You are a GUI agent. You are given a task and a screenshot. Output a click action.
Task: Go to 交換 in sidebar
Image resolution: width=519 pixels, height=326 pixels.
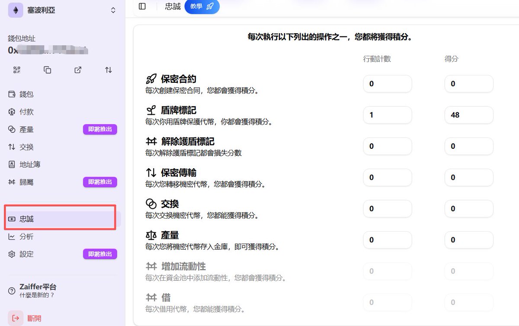tap(63, 147)
